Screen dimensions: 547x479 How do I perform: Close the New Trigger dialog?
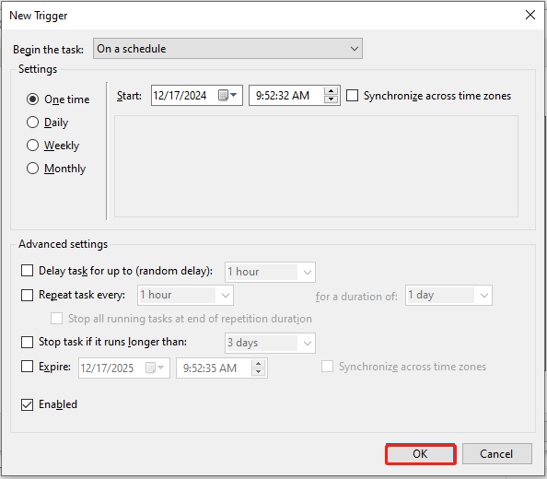coord(530,15)
